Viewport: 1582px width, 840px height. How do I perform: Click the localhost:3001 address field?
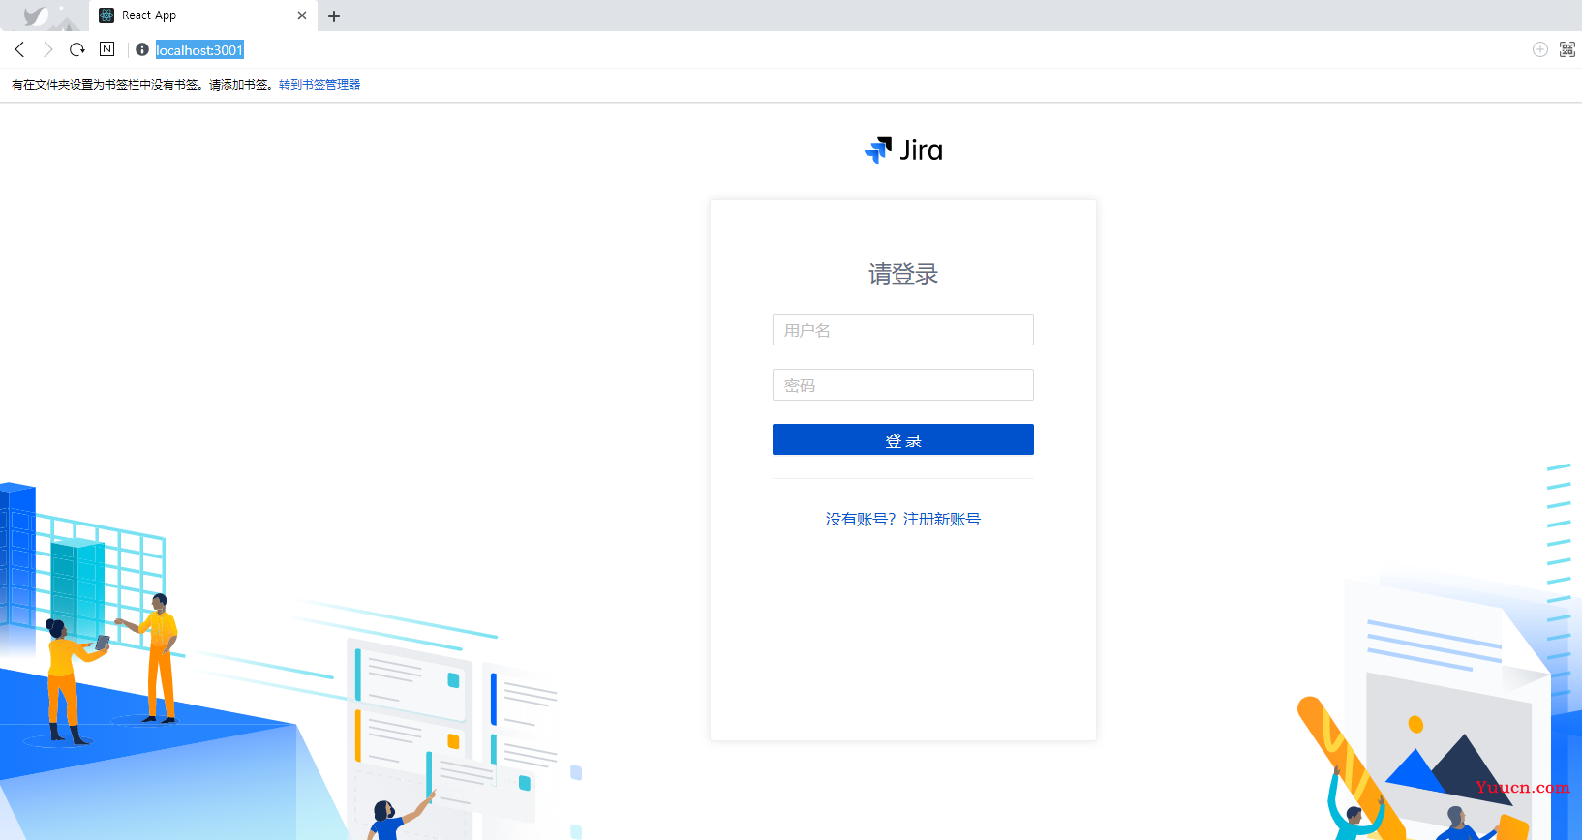tap(199, 50)
